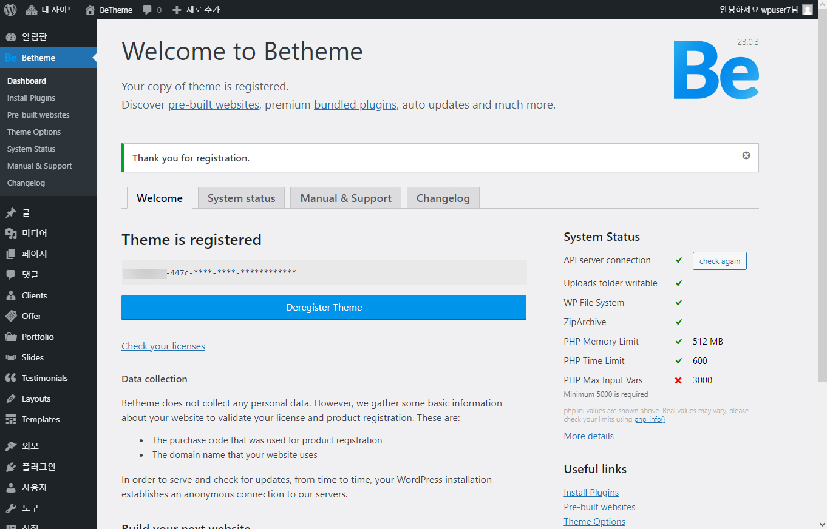The width and height of the screenshot is (827, 529).
Task: Click the large Be theme logo
Action: click(x=716, y=70)
